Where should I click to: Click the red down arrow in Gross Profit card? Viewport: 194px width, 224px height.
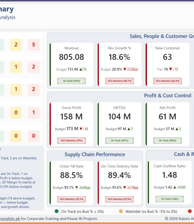point(81,129)
